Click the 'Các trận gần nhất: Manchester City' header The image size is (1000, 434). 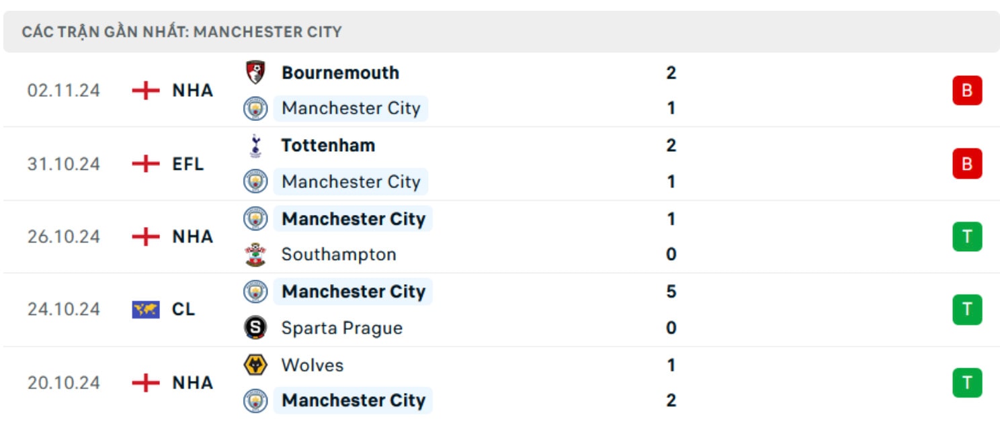(181, 32)
